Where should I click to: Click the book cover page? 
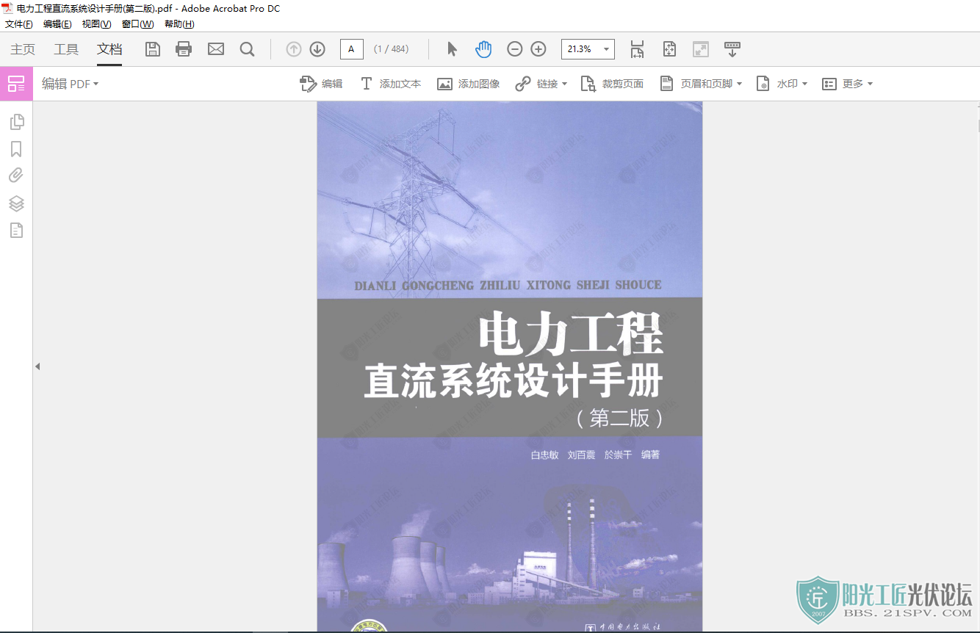(509, 366)
